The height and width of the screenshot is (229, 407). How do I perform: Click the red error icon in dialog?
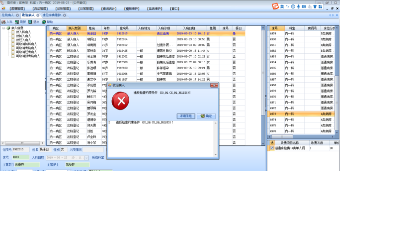point(120,101)
